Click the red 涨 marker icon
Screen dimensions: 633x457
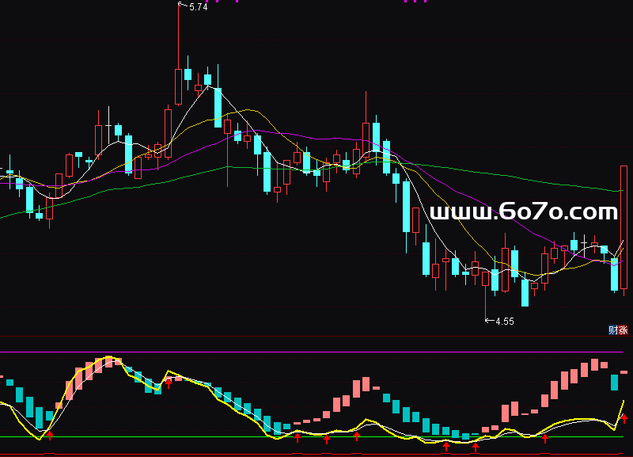click(623, 330)
